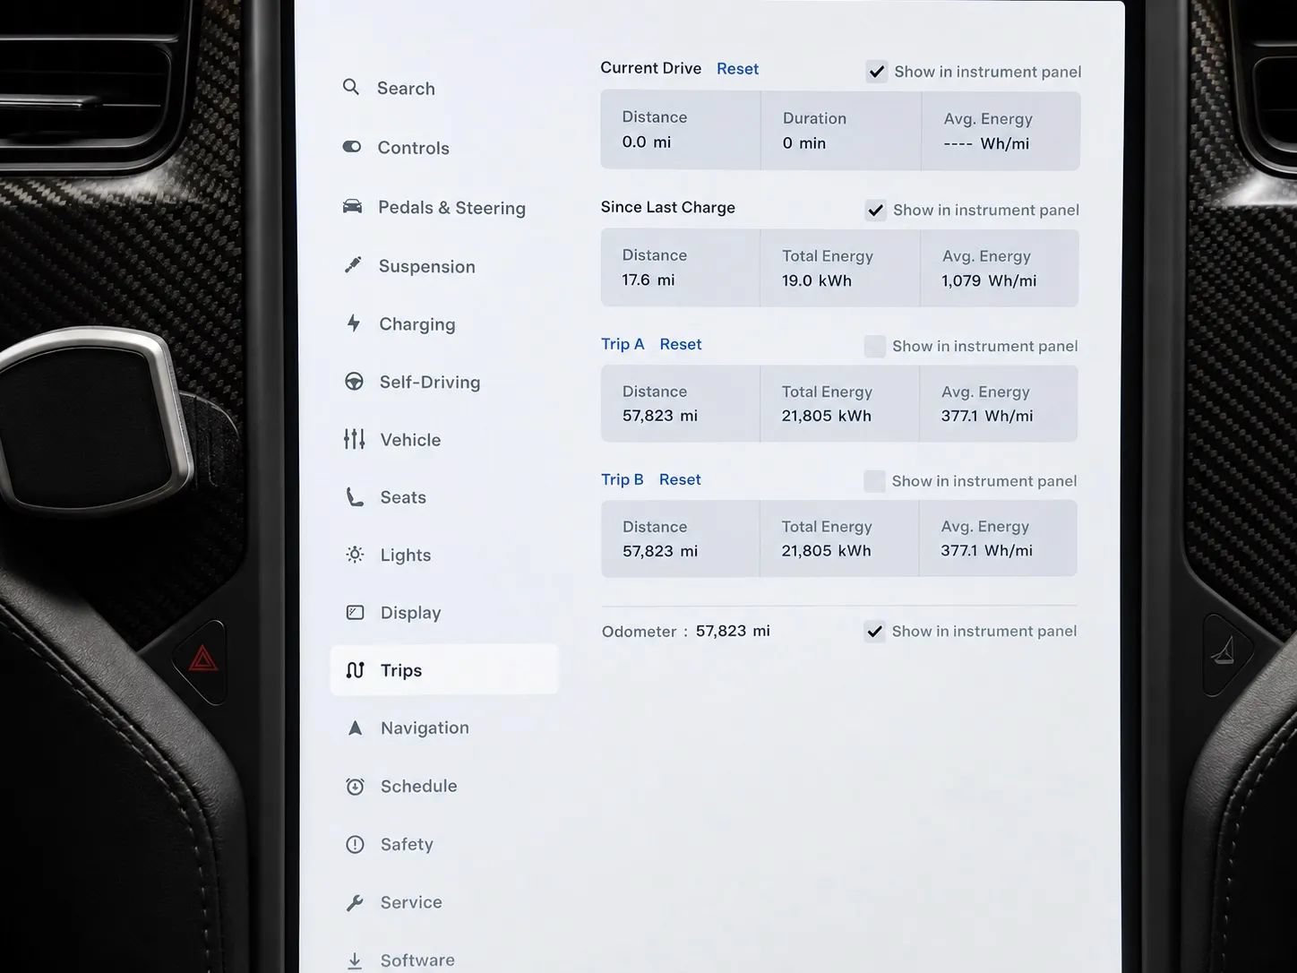Enable Trip A show in instrument panel
The height and width of the screenshot is (973, 1297).
(875, 346)
